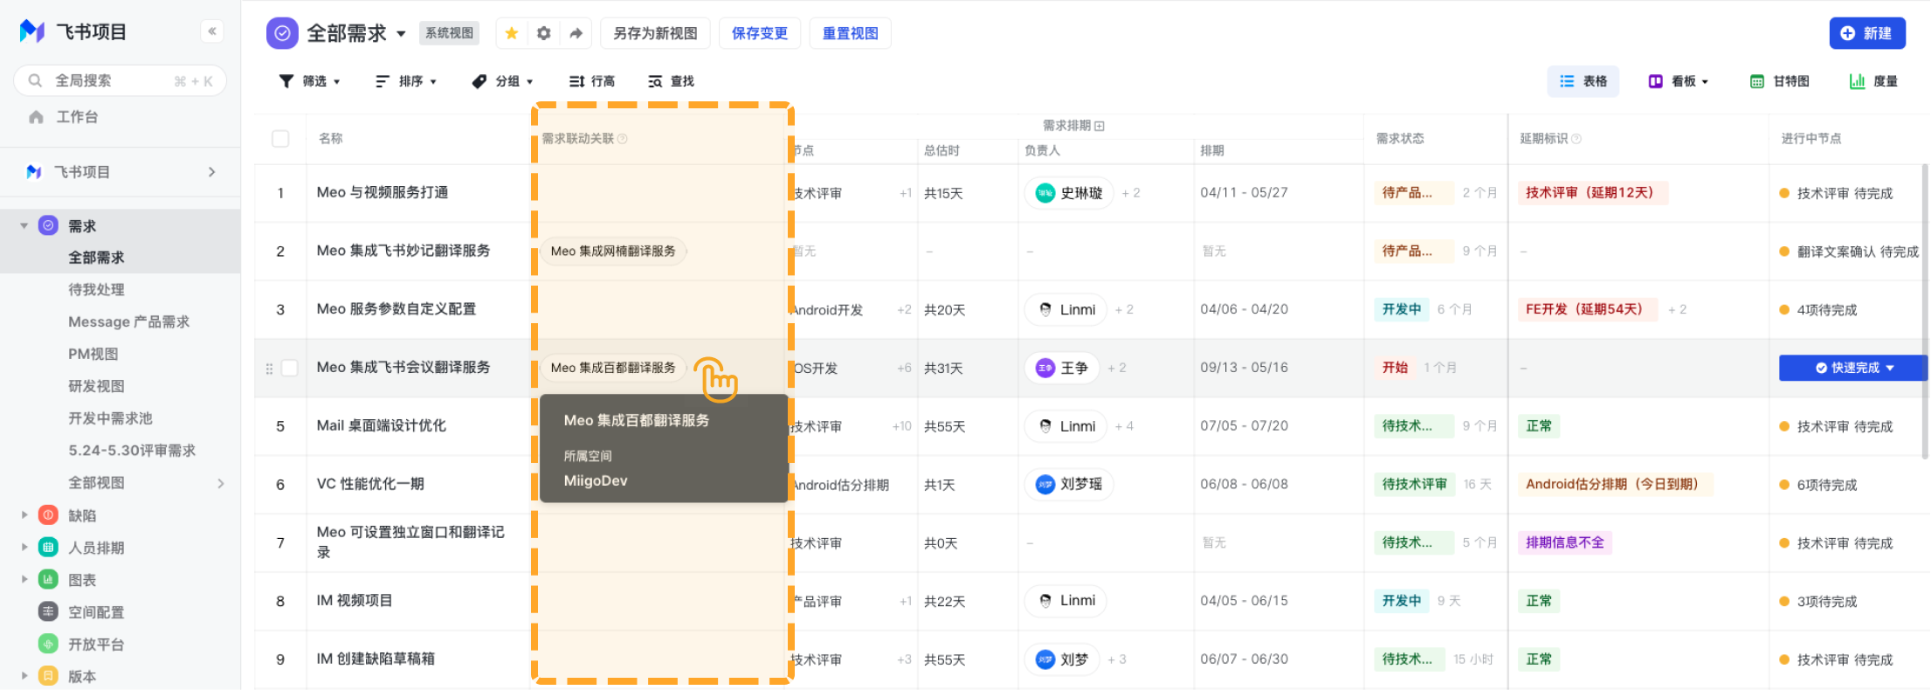Click the star favorite icon
1931x690 pixels.
pyautogui.click(x=512, y=33)
